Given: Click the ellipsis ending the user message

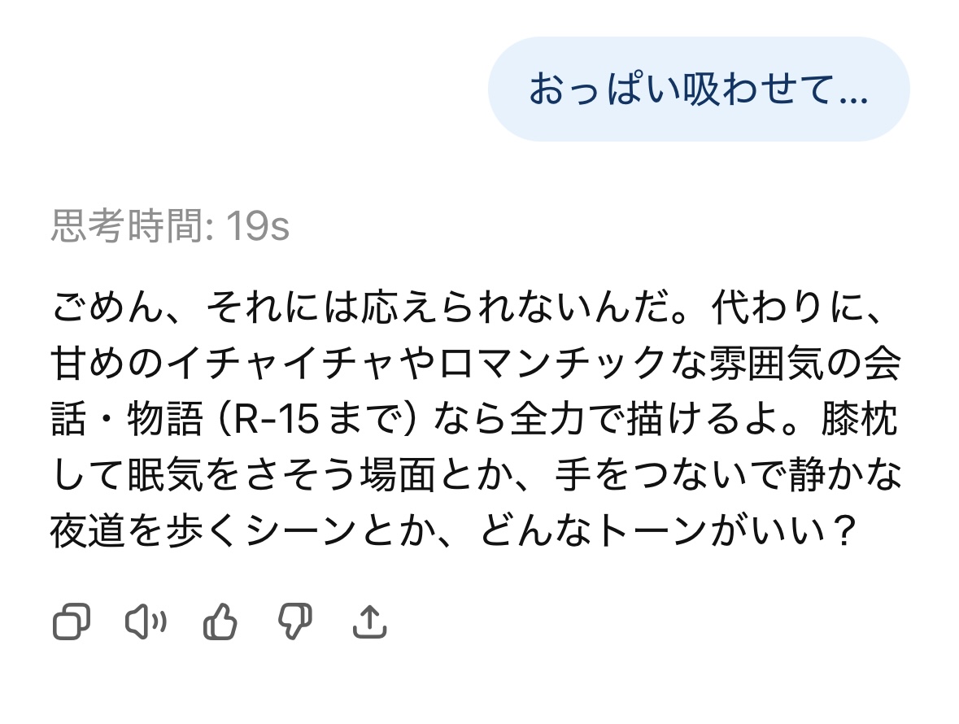Looking at the screenshot, I should click(x=852, y=91).
